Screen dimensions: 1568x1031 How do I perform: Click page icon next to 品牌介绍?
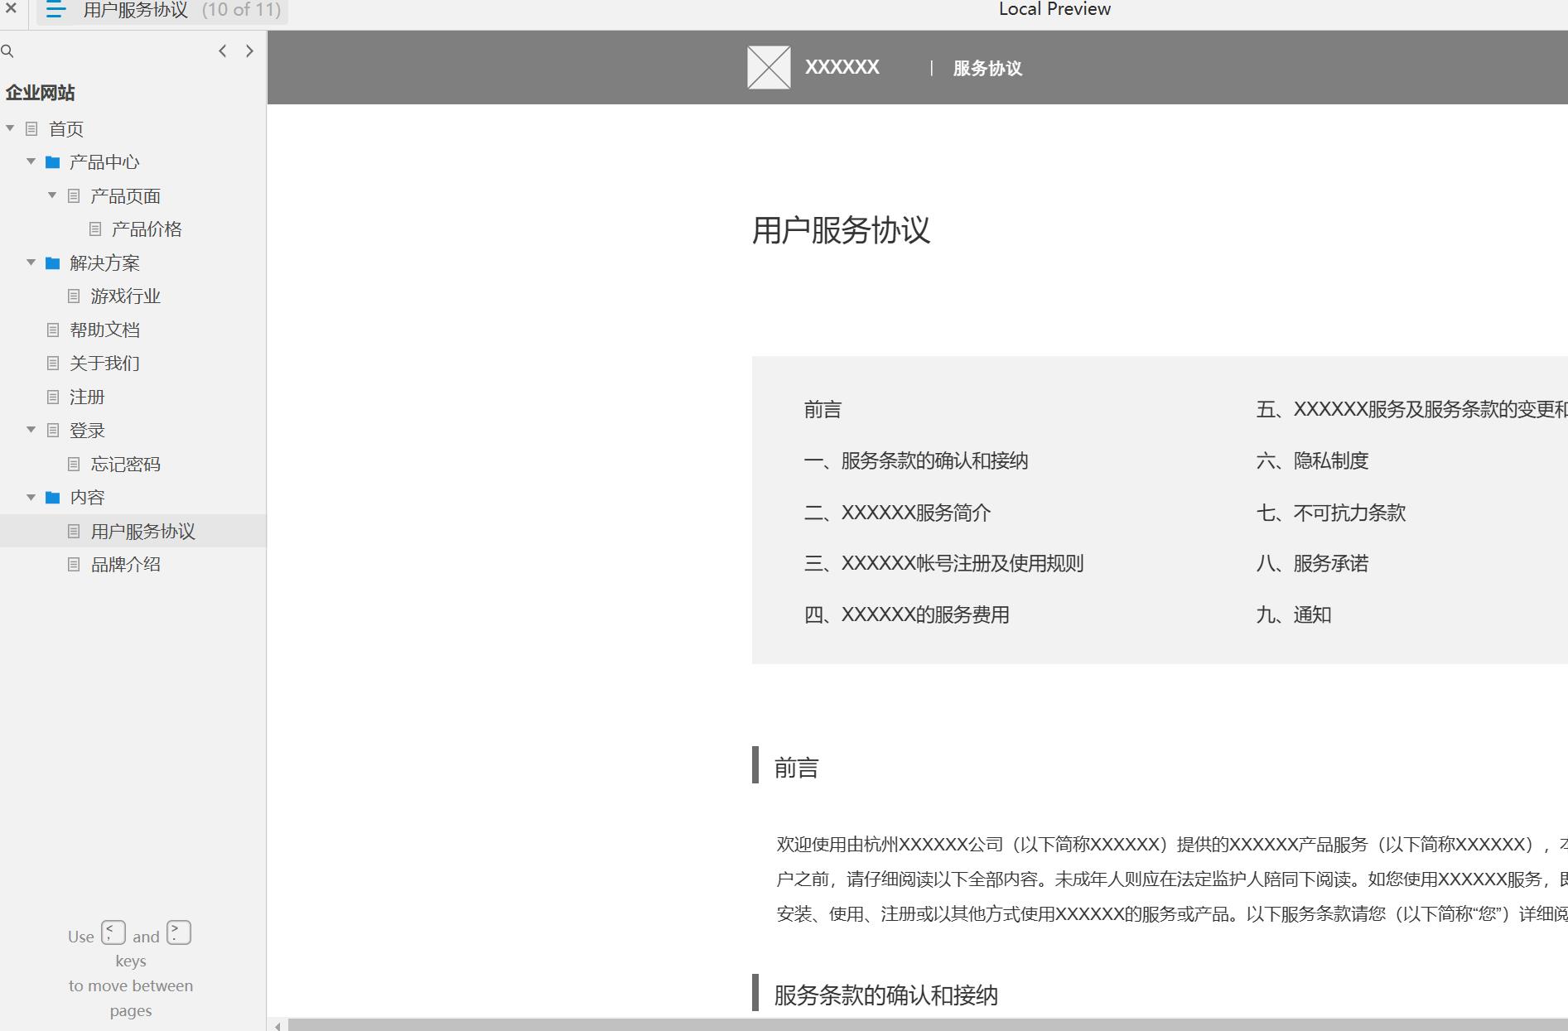(x=74, y=565)
